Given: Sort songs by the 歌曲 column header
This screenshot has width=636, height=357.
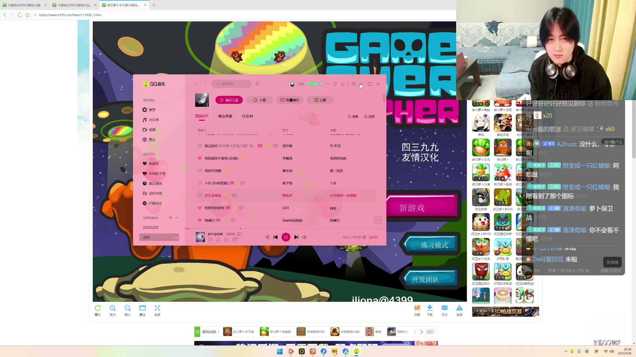Looking at the screenshot, I should click(202, 130).
